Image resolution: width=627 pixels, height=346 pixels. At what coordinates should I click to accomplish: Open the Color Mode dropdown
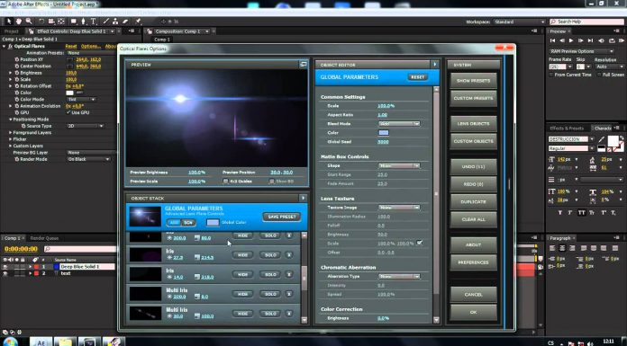[x=81, y=100]
